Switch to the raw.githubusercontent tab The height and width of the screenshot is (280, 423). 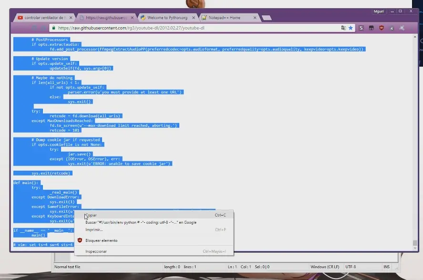click(105, 18)
